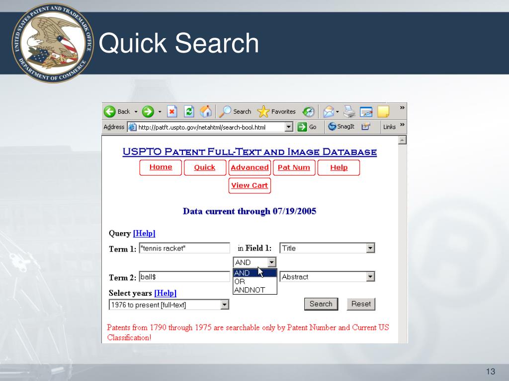Open the address bar dropdown arrow
The image size is (509, 381).
(x=289, y=127)
